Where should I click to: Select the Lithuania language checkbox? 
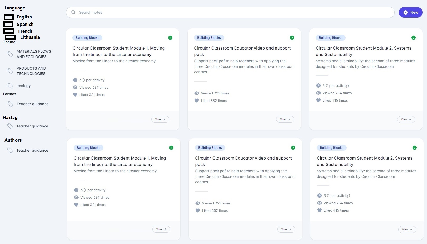[10, 37]
